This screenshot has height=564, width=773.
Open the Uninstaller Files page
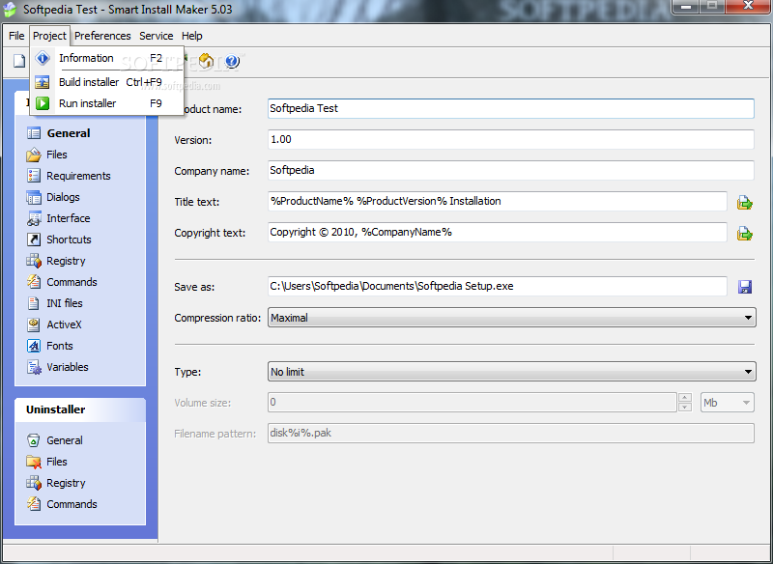tap(57, 462)
